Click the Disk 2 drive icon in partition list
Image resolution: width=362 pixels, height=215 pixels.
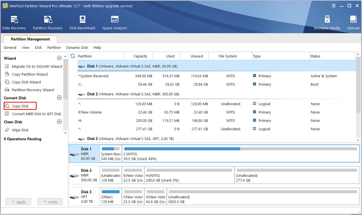(x=82, y=94)
